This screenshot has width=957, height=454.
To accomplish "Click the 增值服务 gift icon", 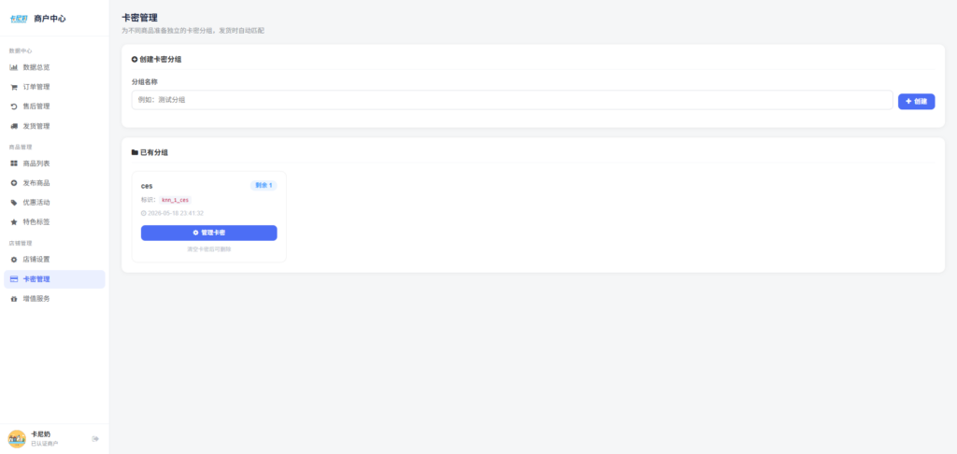I will (14, 299).
